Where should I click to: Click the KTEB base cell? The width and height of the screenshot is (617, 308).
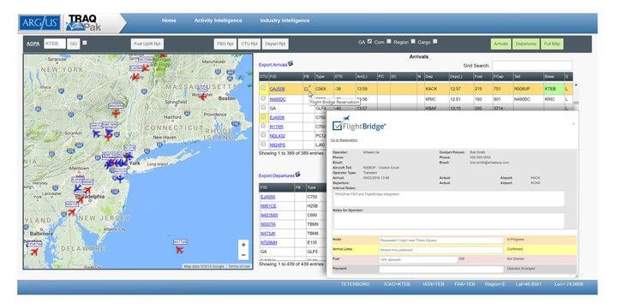554,89
